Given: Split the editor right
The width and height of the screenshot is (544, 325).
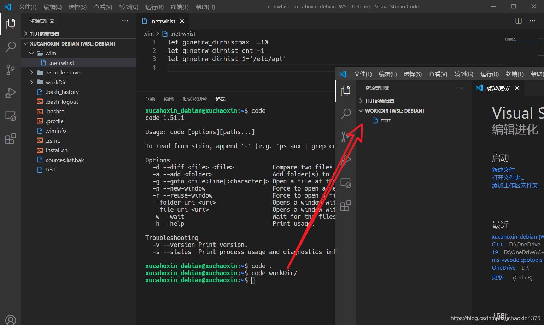Looking at the screenshot, I should click(519, 21).
